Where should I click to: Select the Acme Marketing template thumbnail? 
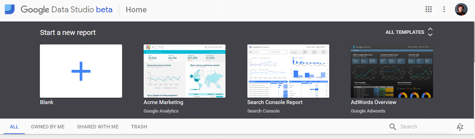185,71
